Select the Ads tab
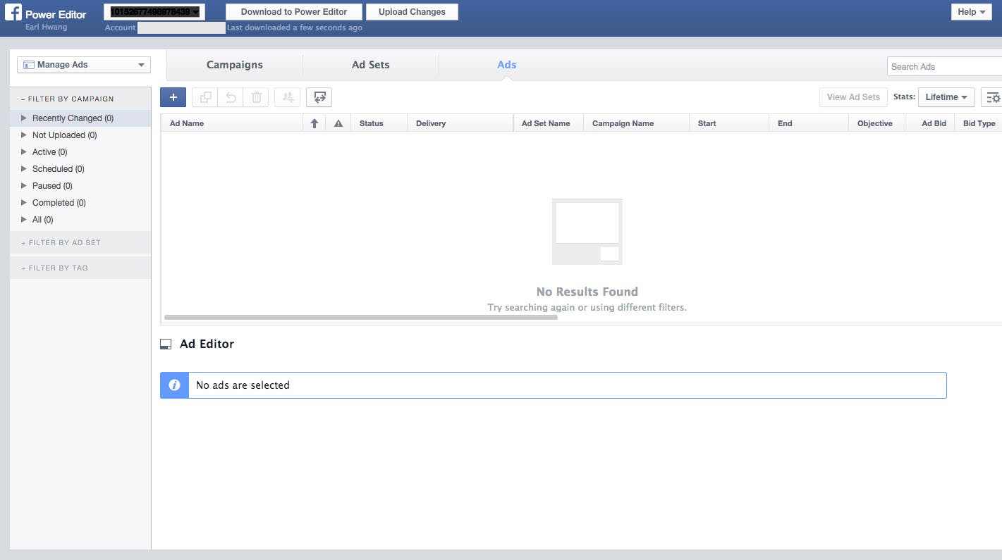Image resolution: width=1002 pixels, height=560 pixels. click(507, 65)
